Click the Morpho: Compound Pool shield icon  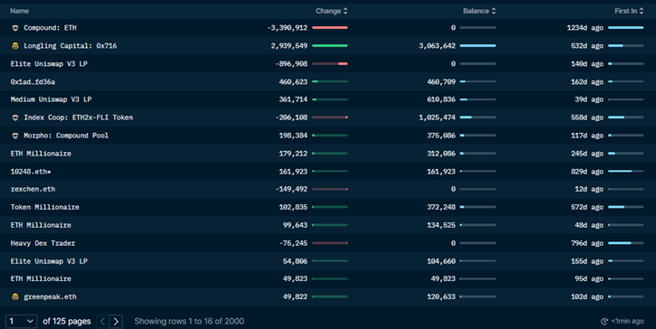pos(15,136)
